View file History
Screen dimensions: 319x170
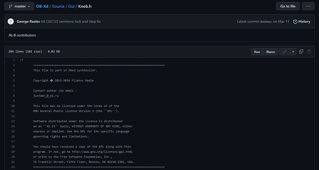click(302, 22)
